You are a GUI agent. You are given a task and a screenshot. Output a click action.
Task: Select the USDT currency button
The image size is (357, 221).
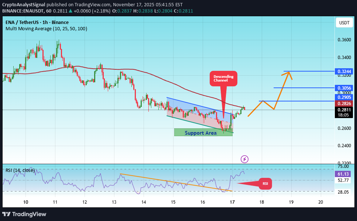coord(344,23)
